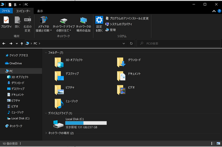Click the 名前の変更 ribbon button
Viewport: 222px width, 147px height.
tap(27, 24)
